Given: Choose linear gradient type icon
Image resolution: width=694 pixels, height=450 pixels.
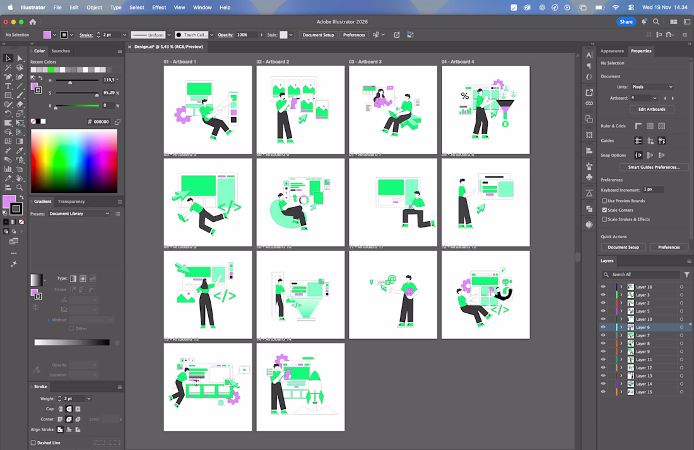Looking at the screenshot, I should [x=73, y=279].
